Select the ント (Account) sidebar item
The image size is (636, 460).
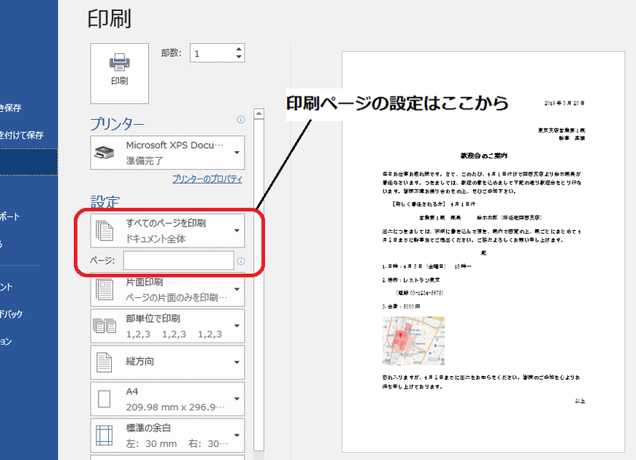[x=7, y=287]
